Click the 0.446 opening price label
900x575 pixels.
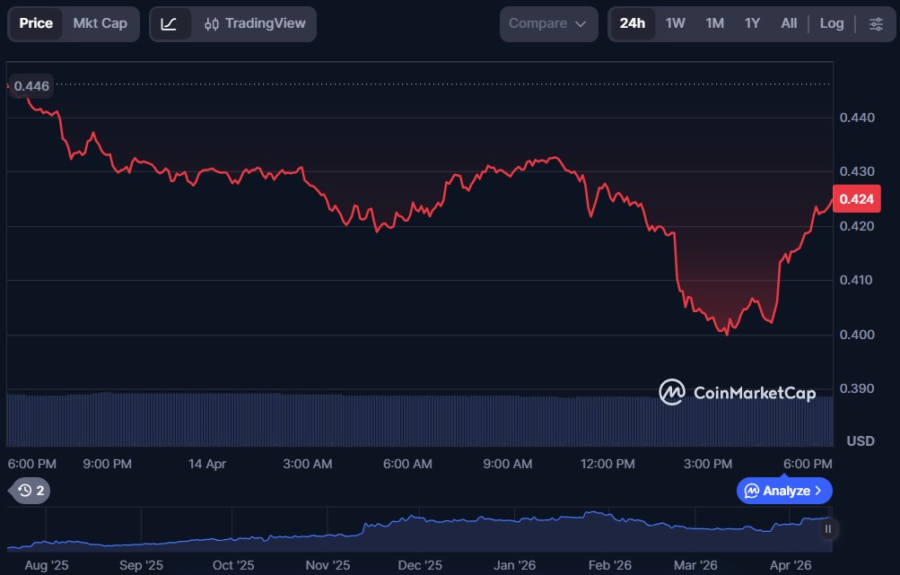click(31, 86)
